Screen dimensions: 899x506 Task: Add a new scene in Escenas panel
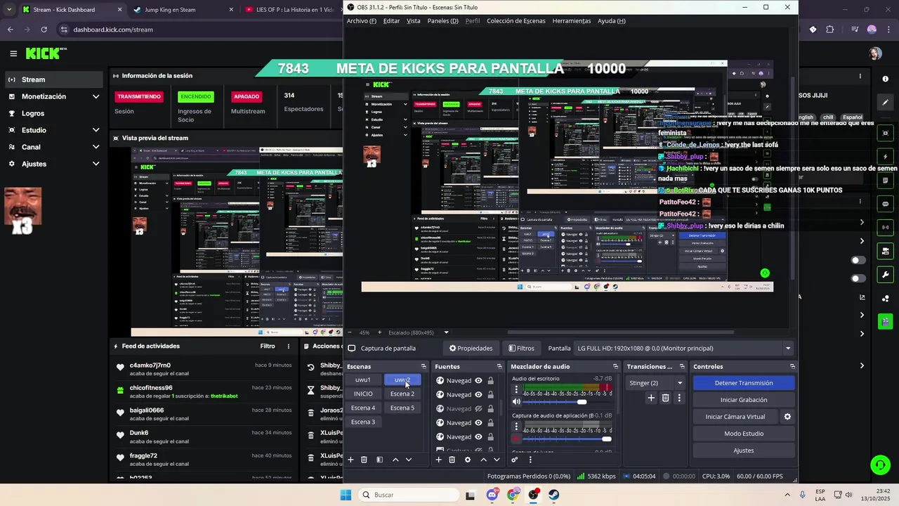click(x=350, y=460)
